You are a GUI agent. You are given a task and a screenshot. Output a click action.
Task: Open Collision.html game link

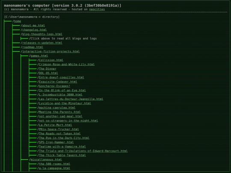coord(51,60)
